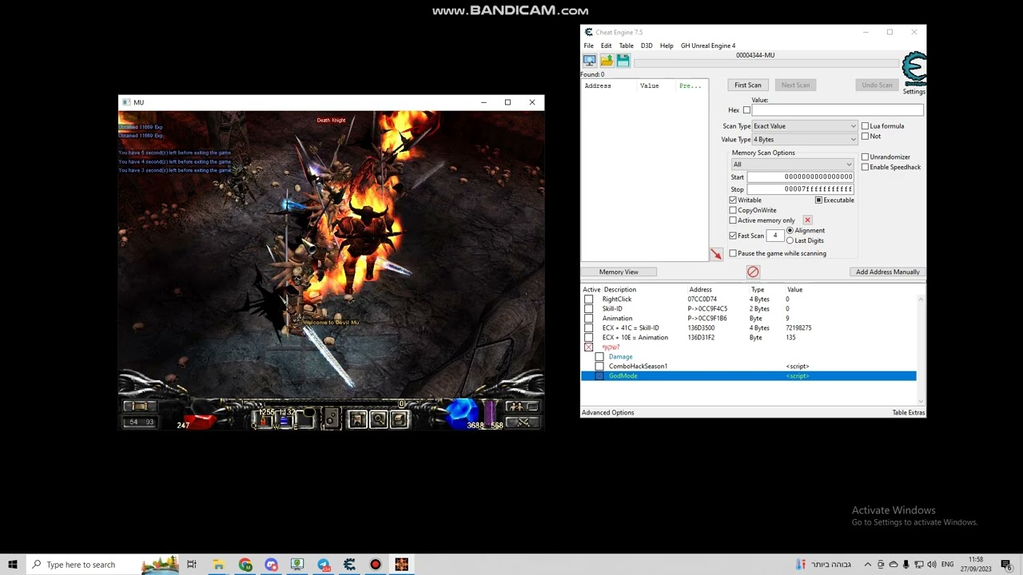This screenshot has height=575, width=1023.
Task: Toggle the Hex checkbox
Action: pyautogui.click(x=746, y=110)
